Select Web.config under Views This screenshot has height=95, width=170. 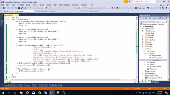(154, 69)
